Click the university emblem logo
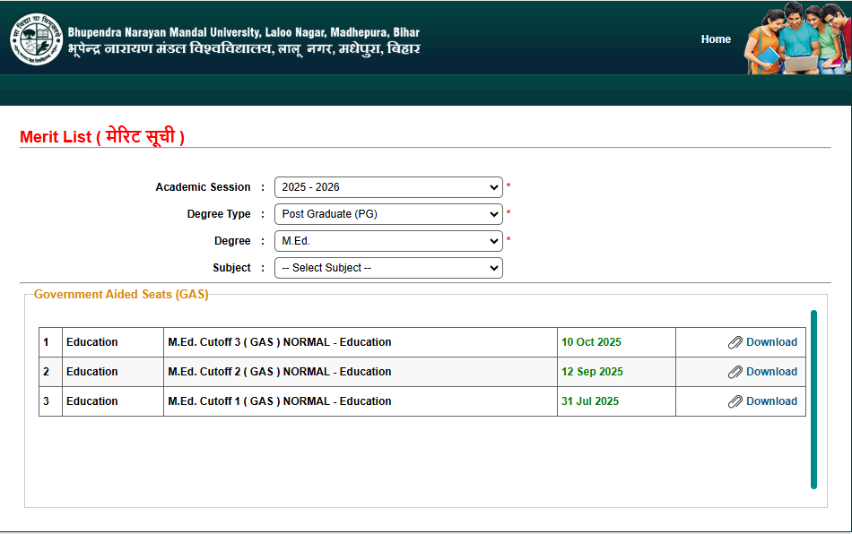The width and height of the screenshot is (852, 534). click(37, 39)
